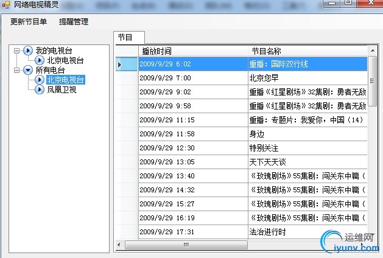
Task: Select 红星剧场 program at 9:02
Action: [307, 92]
